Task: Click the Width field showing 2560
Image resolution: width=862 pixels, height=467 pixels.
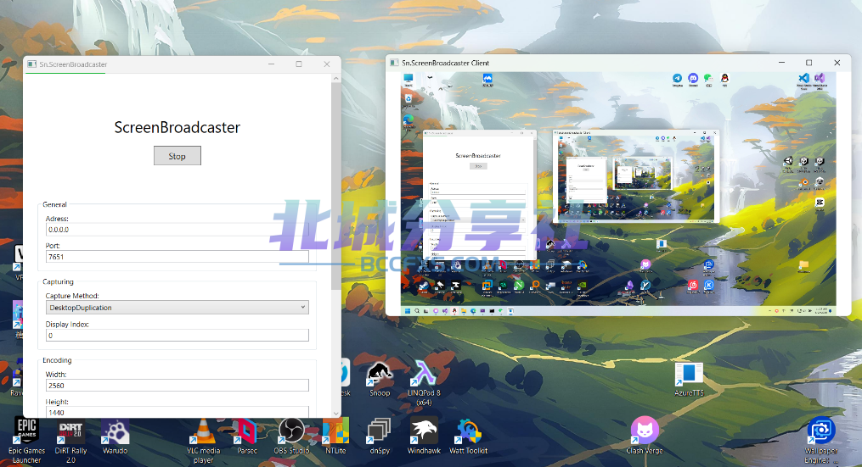Action: pyautogui.click(x=177, y=386)
